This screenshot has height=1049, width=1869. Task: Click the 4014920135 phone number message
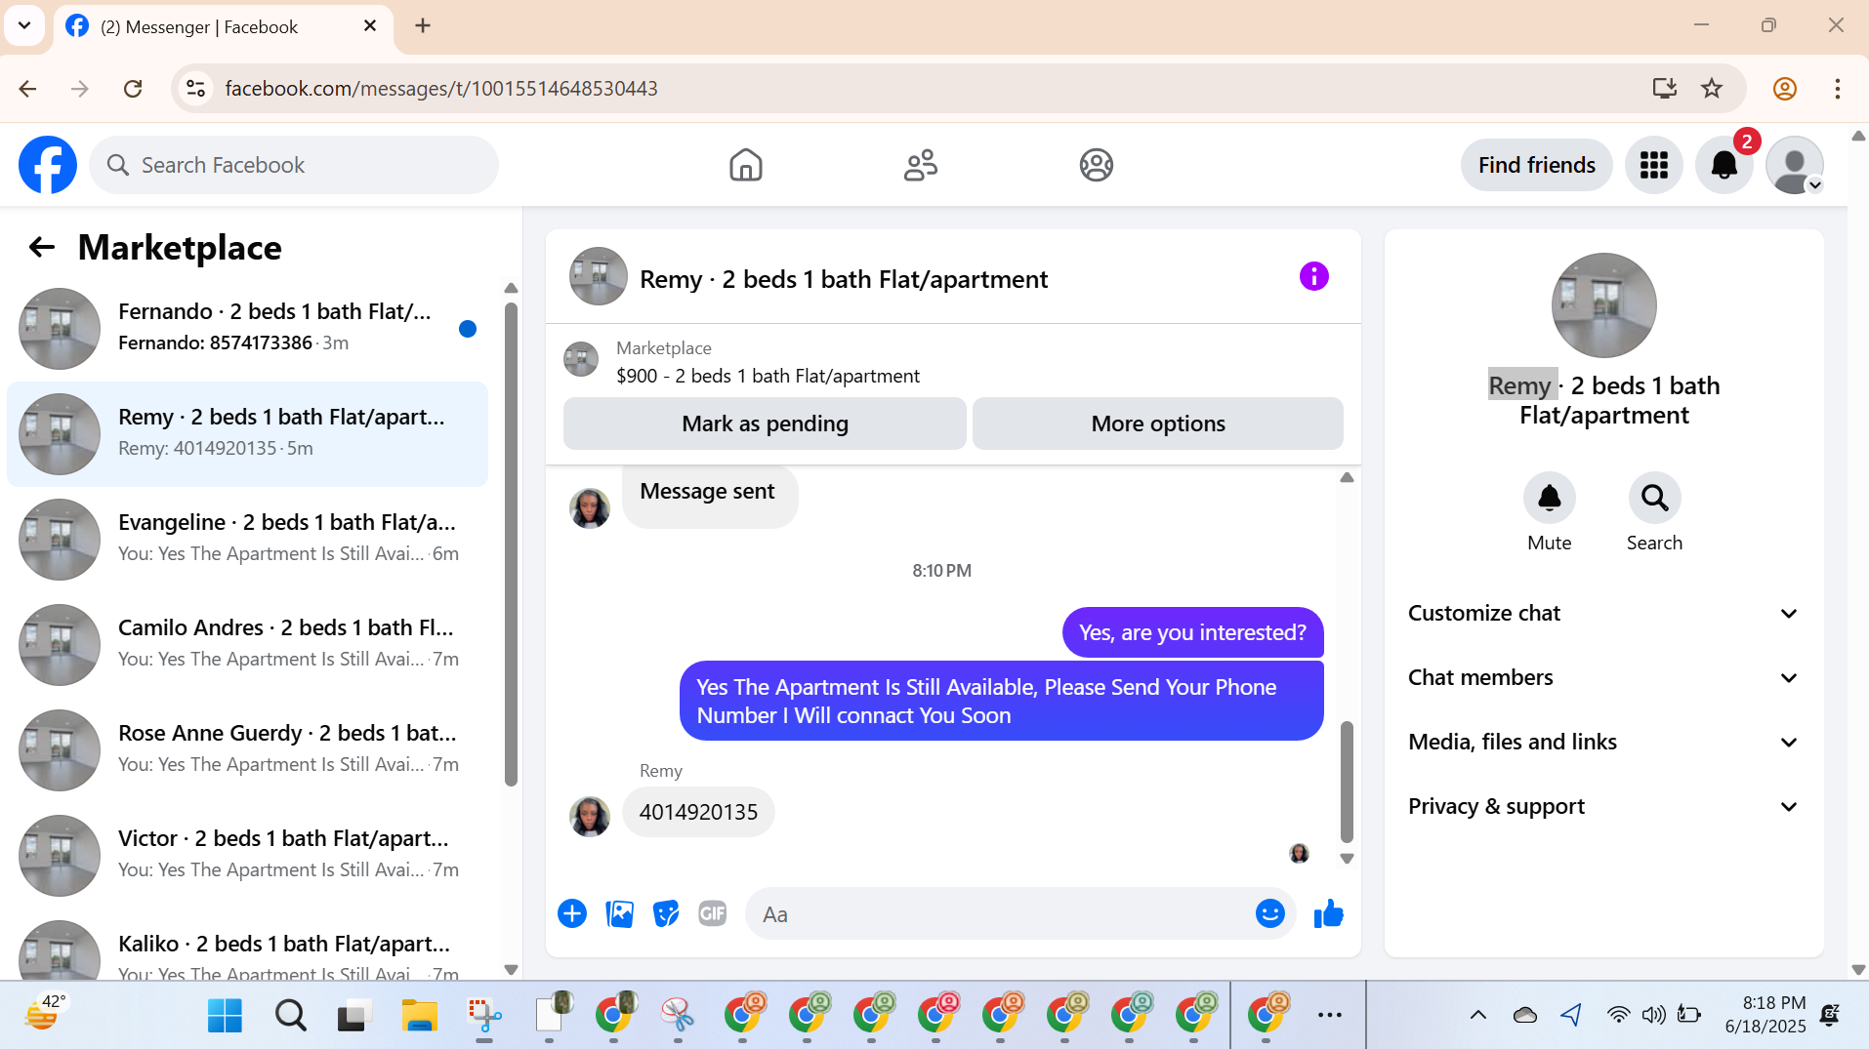point(698,812)
